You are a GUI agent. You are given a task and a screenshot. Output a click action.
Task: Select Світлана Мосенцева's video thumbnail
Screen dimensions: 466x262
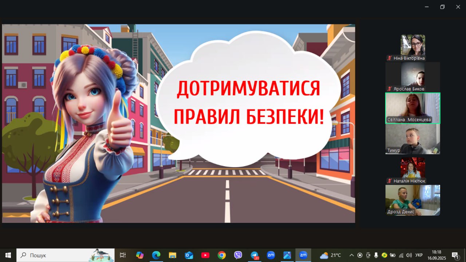[x=412, y=108]
